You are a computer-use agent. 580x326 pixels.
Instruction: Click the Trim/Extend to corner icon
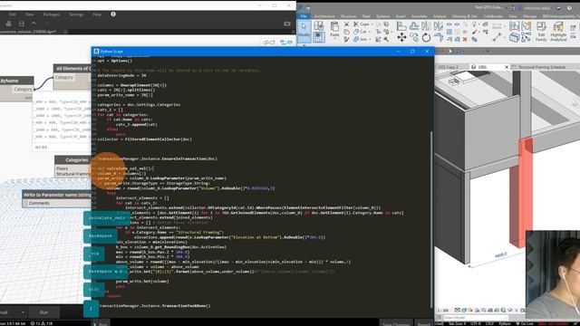pyautogui.click(x=439, y=37)
